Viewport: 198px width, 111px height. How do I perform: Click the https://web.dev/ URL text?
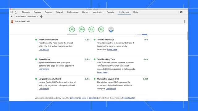click(x=23, y=21)
